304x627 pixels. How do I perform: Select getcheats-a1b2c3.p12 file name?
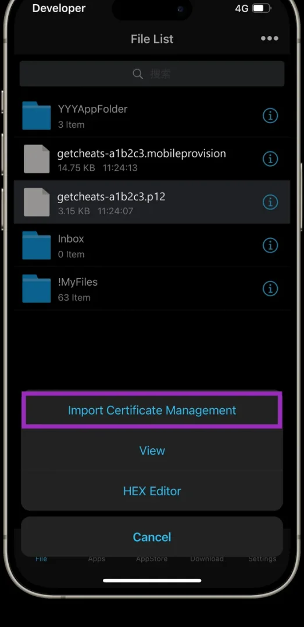click(112, 197)
